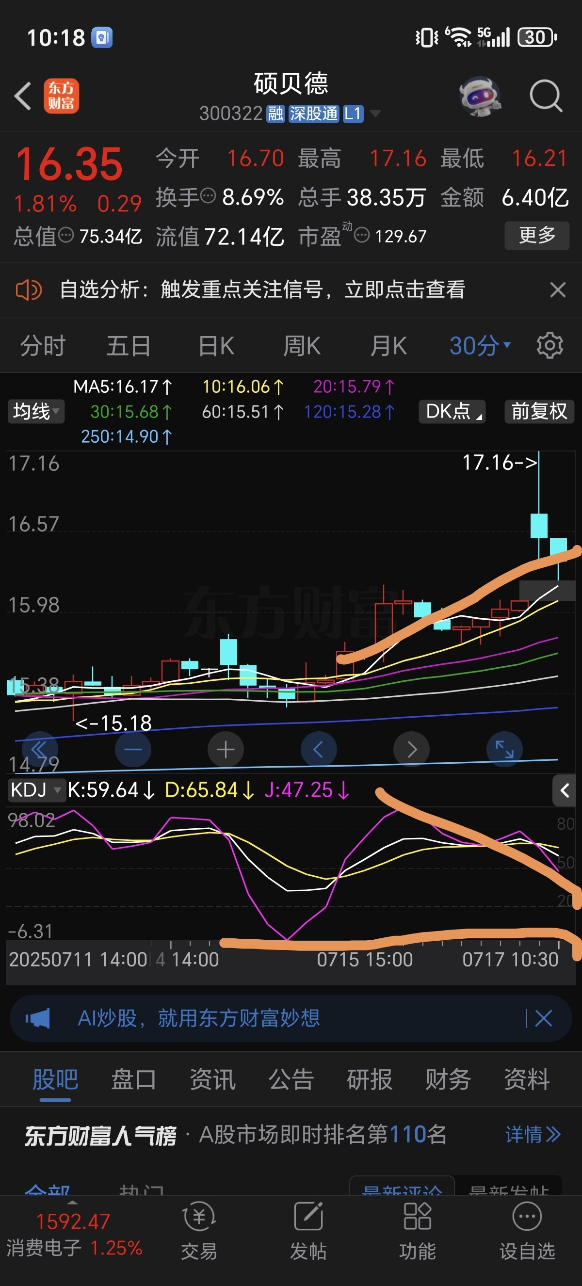Open 详情 popularity ranking details

tap(533, 1135)
